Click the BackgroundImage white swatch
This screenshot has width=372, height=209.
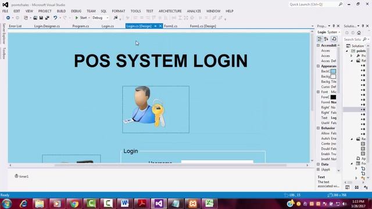click(333, 77)
